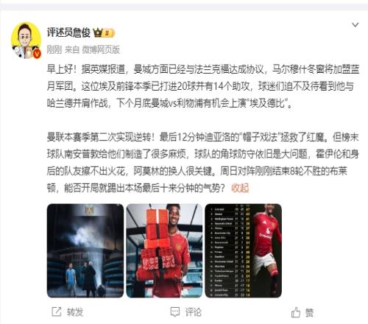Open the red gift boxes player photo
The image size is (368, 324).
(x=164, y=250)
